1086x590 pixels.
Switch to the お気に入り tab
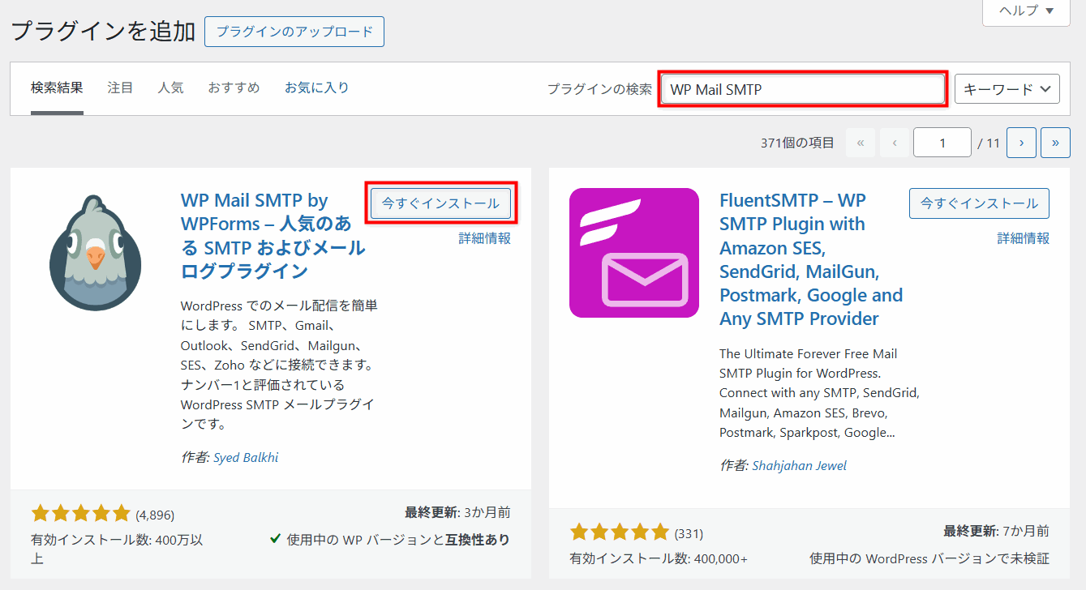pyautogui.click(x=316, y=88)
